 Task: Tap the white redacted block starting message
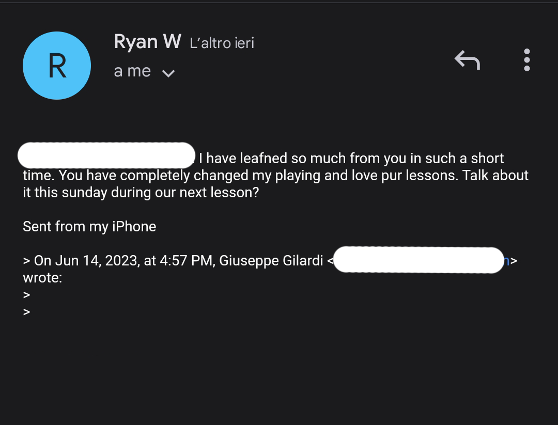[106, 155]
